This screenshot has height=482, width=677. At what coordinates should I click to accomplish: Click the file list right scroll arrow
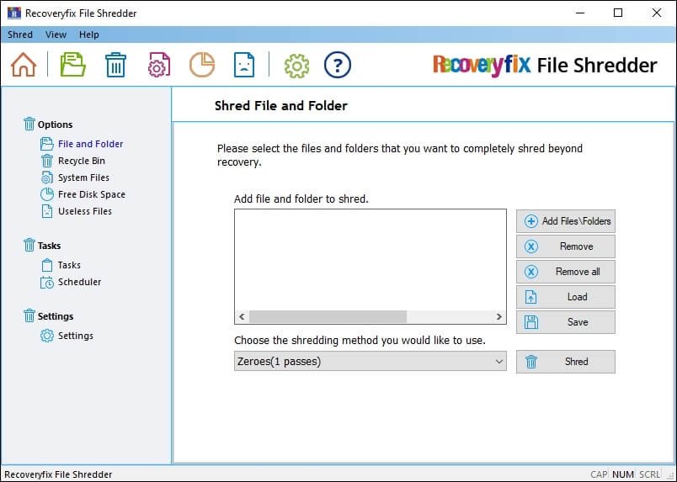(x=499, y=317)
